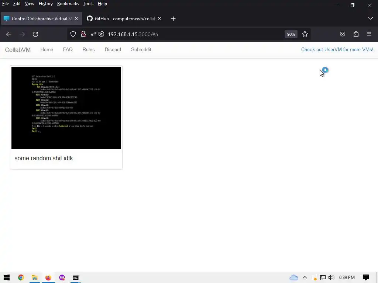The height and width of the screenshot is (283, 378).
Task: Open the Help menu
Action: coord(102,4)
